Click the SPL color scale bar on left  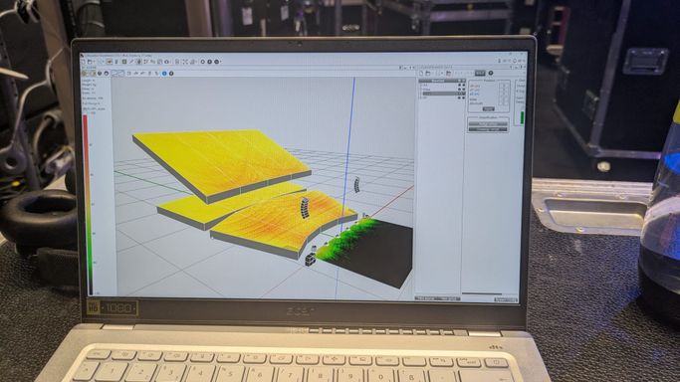tap(86, 204)
